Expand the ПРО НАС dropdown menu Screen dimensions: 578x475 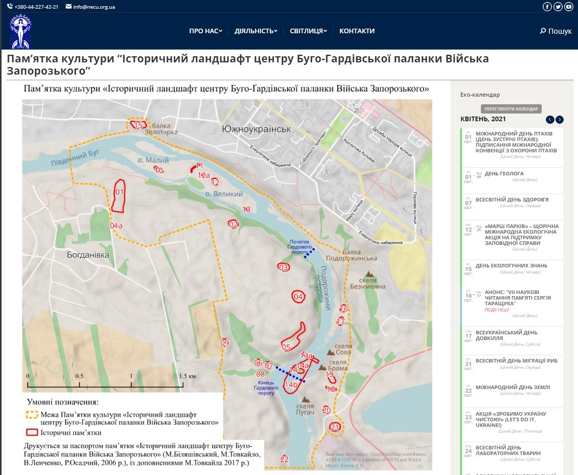(x=205, y=31)
